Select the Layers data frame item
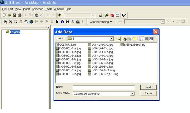 15,32
